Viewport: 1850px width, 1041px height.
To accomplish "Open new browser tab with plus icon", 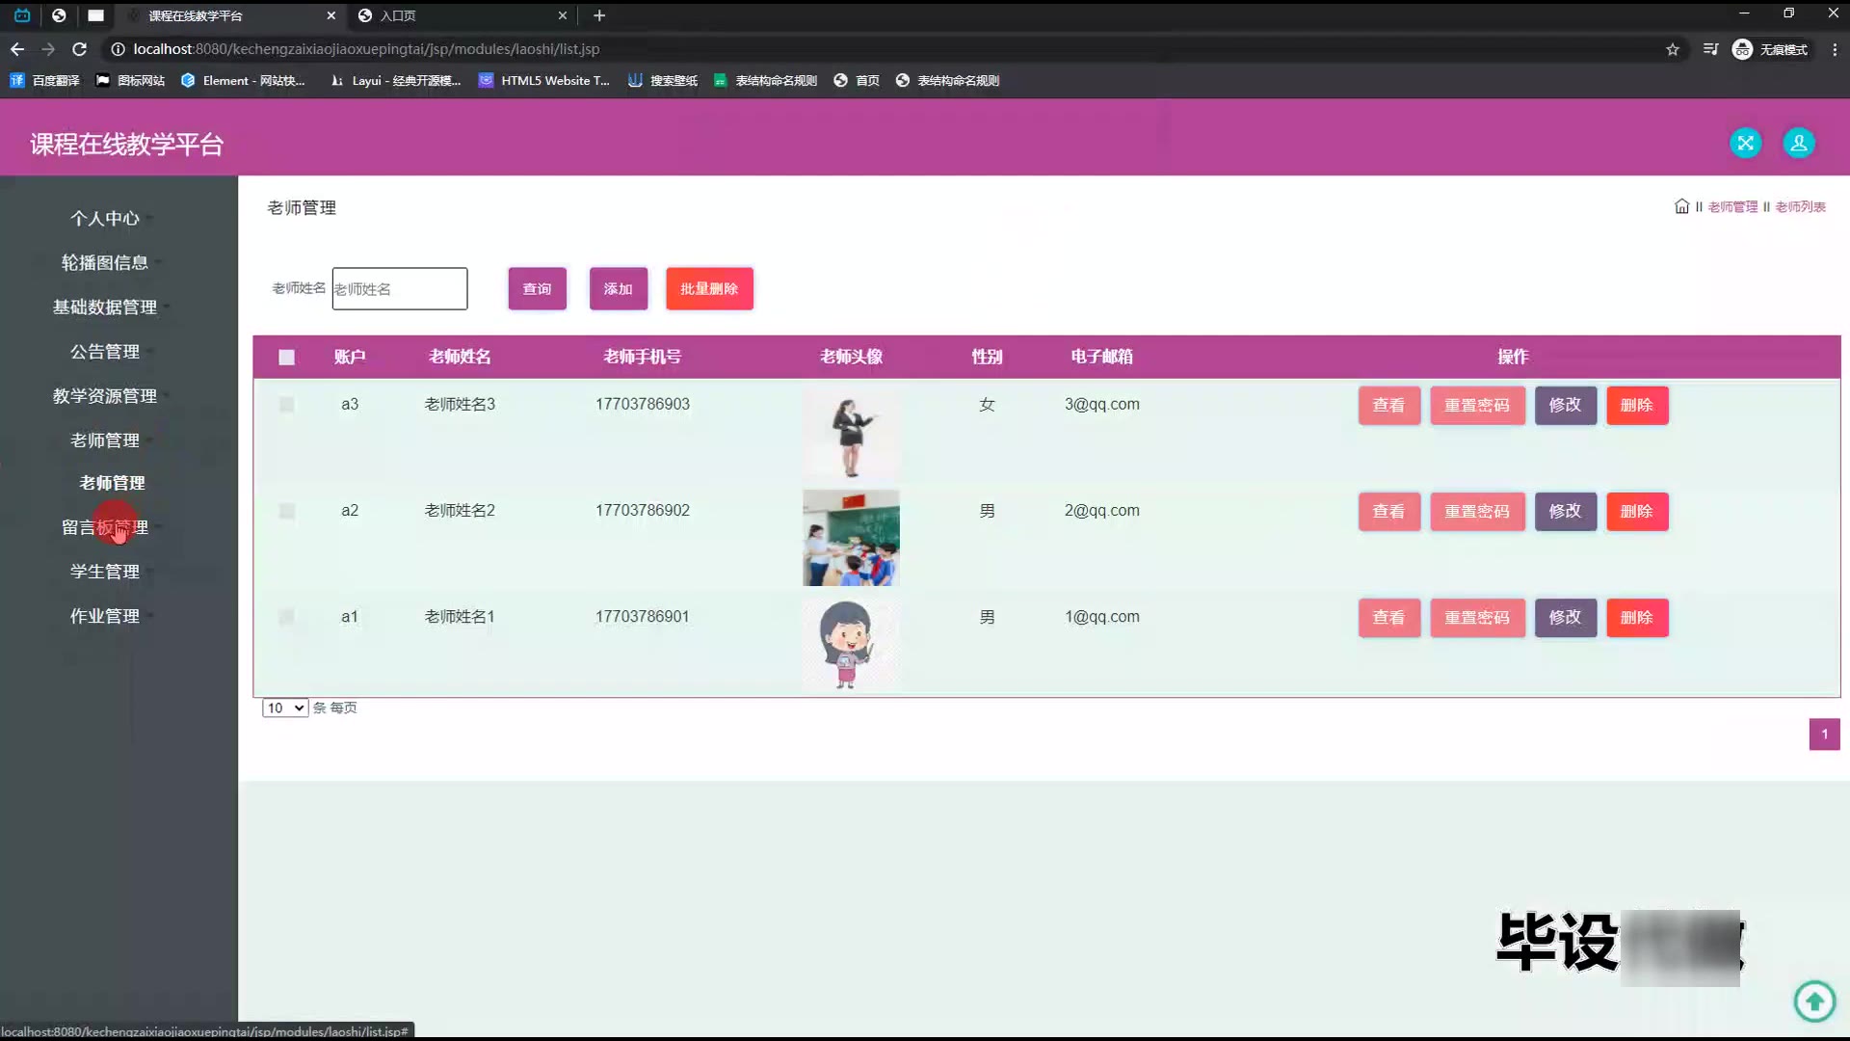I will pos(599,15).
